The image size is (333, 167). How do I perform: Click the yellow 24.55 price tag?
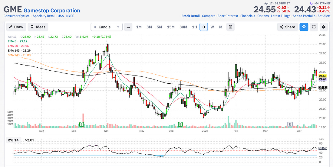[x=323, y=76]
